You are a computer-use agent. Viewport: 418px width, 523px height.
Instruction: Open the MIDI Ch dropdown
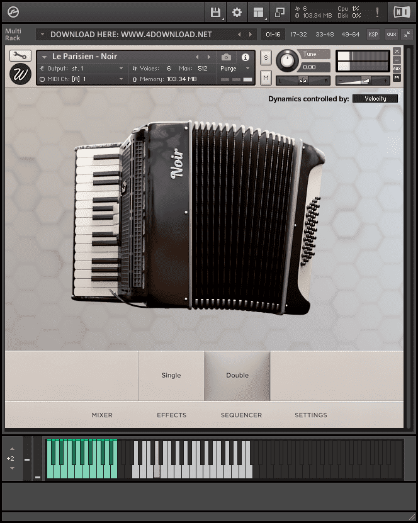tap(82, 79)
